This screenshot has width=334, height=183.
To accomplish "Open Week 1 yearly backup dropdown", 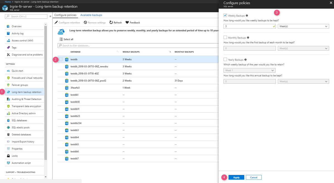I will click(250, 71).
